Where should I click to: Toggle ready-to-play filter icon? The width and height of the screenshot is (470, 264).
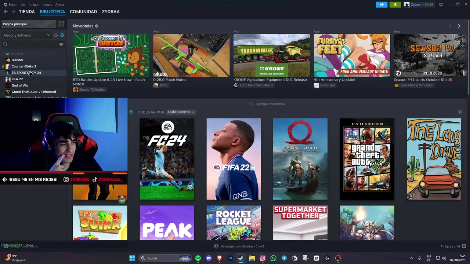click(x=62, y=35)
